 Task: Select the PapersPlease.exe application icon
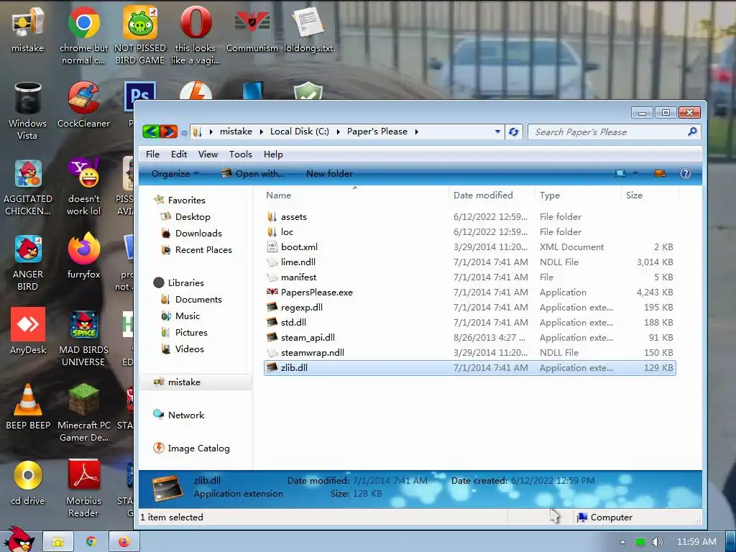272,292
